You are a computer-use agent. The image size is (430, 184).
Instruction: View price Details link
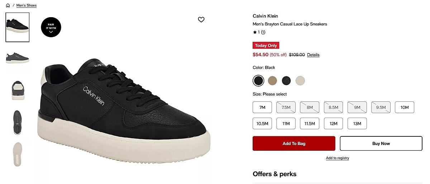[313, 55]
